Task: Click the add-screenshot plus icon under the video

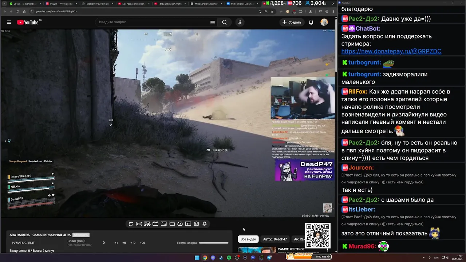Action: (188, 224)
